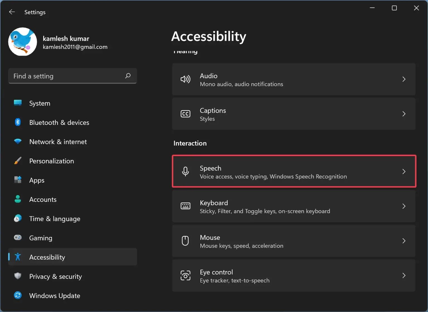Click the user profile avatar
428x312 pixels.
pyautogui.click(x=23, y=42)
